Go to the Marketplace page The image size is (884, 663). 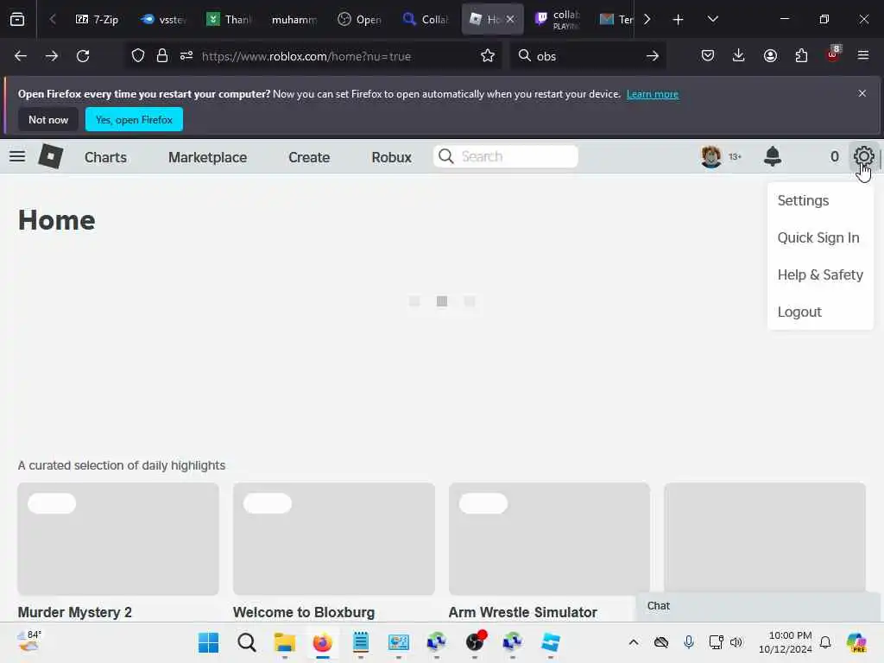(207, 157)
